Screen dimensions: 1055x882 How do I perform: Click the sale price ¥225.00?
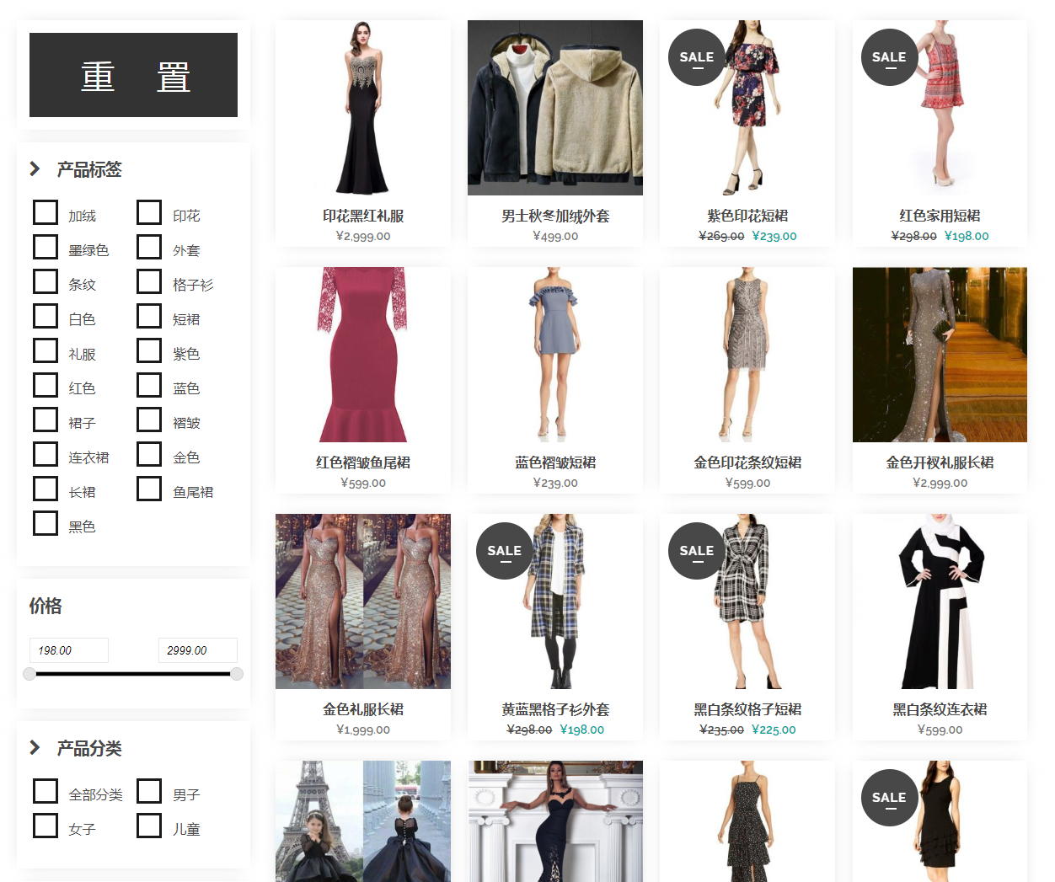pyautogui.click(x=774, y=730)
